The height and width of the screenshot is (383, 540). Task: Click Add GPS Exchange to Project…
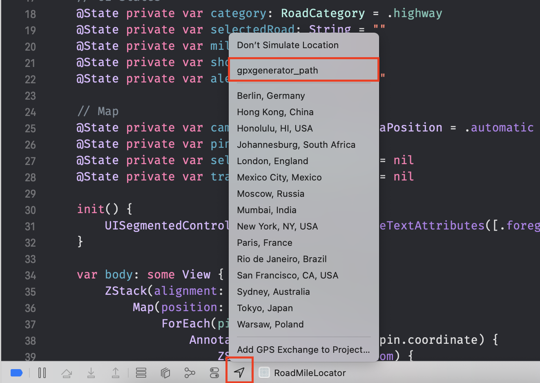303,350
